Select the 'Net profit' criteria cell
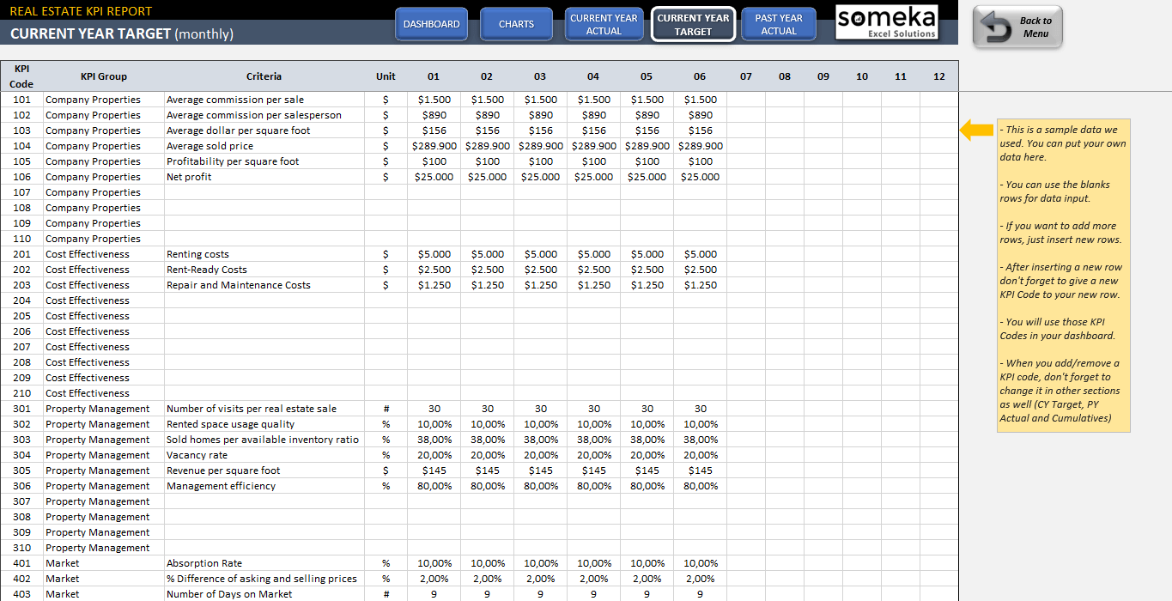This screenshot has height=601, width=1172. [x=264, y=177]
